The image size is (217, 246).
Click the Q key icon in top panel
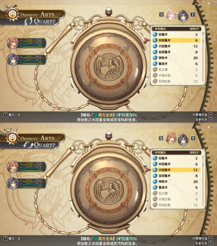[161, 15]
